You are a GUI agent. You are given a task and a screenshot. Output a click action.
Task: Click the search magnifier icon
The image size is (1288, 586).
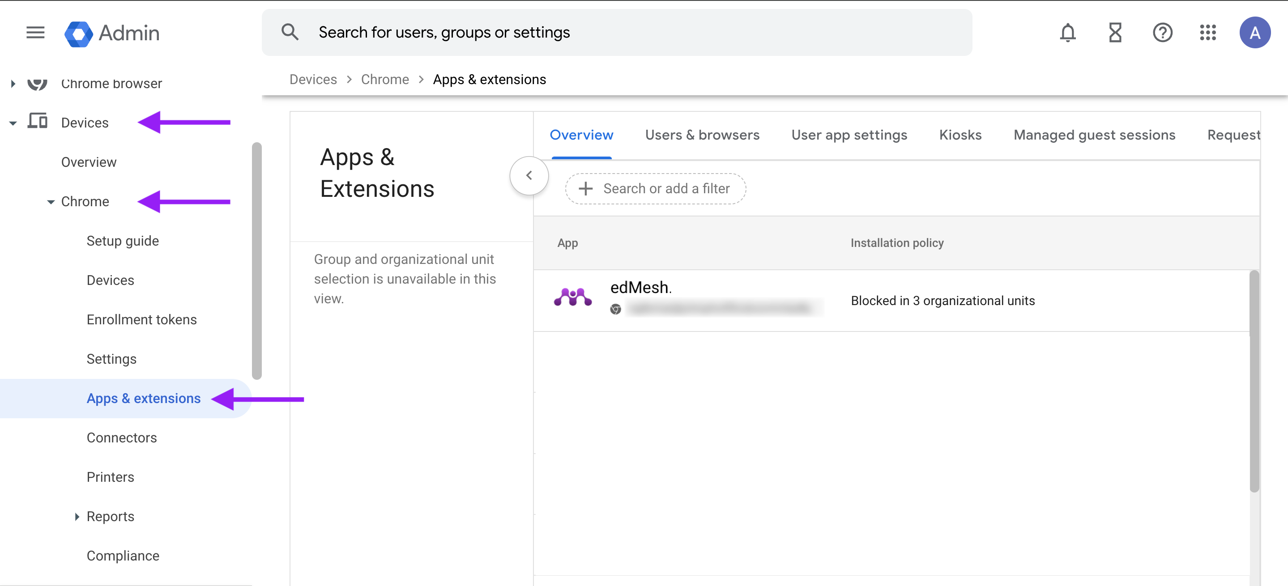click(290, 33)
